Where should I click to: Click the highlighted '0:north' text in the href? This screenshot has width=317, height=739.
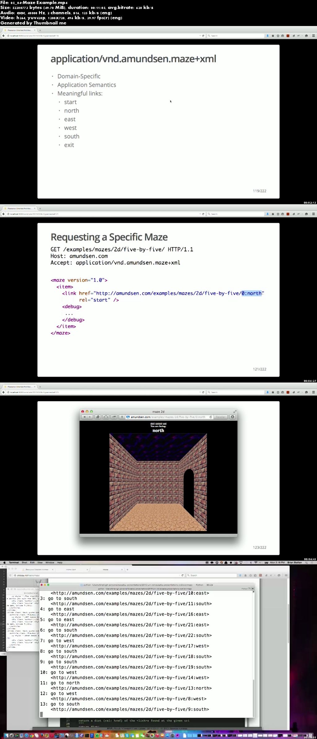click(x=252, y=293)
